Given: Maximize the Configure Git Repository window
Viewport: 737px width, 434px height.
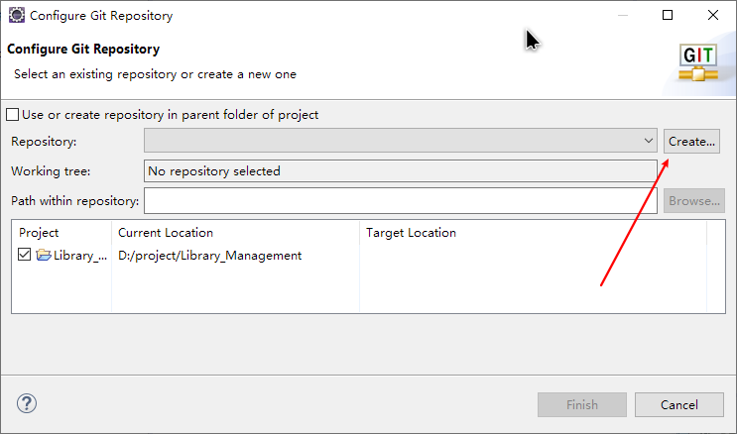Looking at the screenshot, I should click(668, 15).
